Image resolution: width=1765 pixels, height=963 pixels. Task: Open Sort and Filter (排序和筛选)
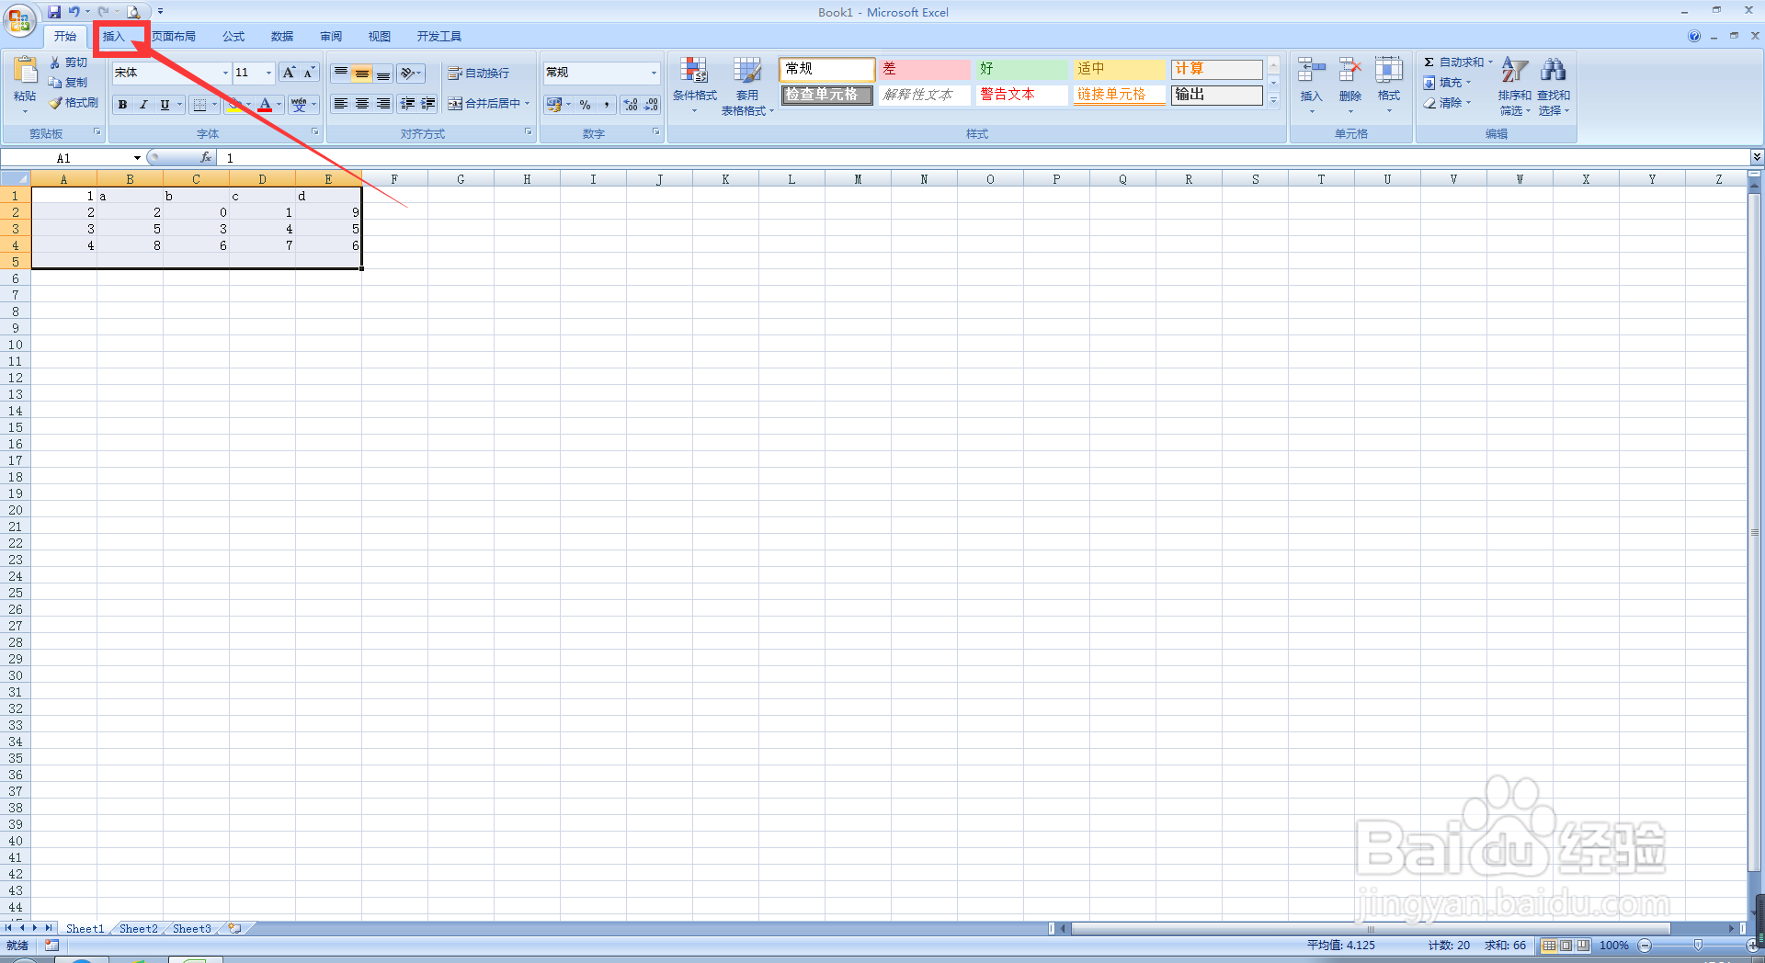pyautogui.click(x=1515, y=85)
